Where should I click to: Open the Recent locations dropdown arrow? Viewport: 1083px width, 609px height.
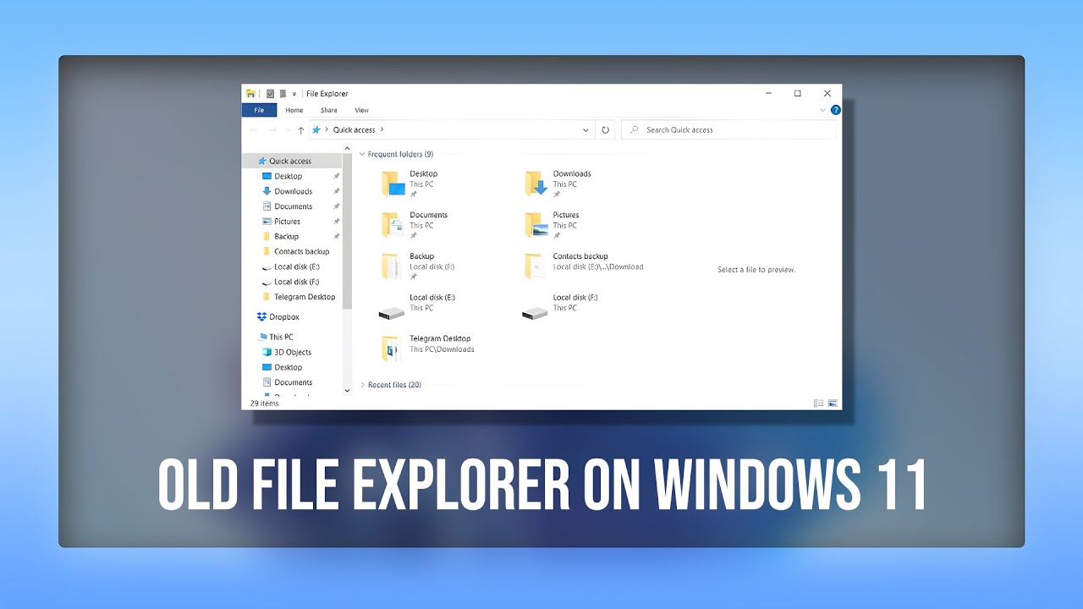pyautogui.click(x=288, y=130)
